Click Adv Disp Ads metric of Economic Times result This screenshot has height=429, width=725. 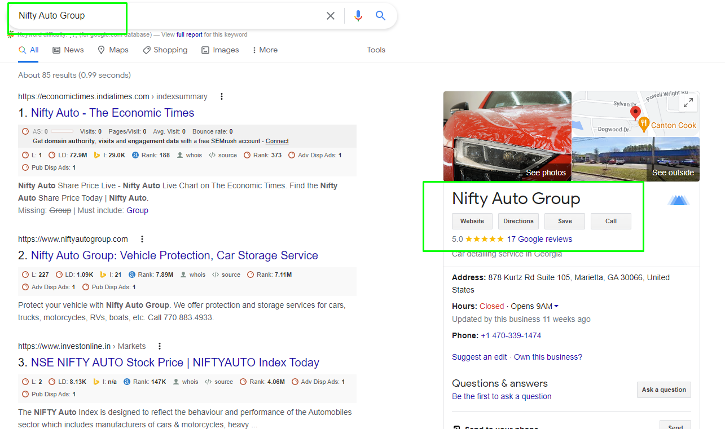(x=315, y=155)
